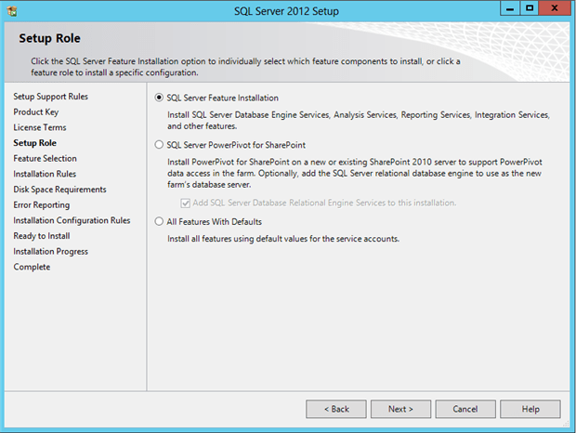Select Disk Space Requirements step
This screenshot has width=576, height=433.
click(59, 190)
